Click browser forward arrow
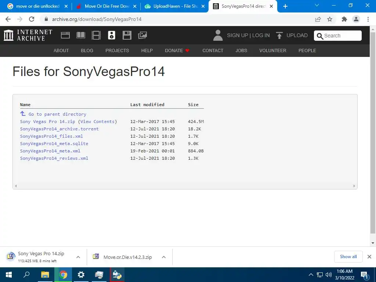Viewport: 376px width, 282px height. [20, 19]
